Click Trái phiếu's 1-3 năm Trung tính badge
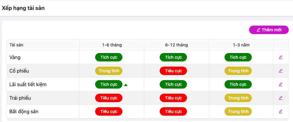The image size is (293, 122). (x=238, y=98)
